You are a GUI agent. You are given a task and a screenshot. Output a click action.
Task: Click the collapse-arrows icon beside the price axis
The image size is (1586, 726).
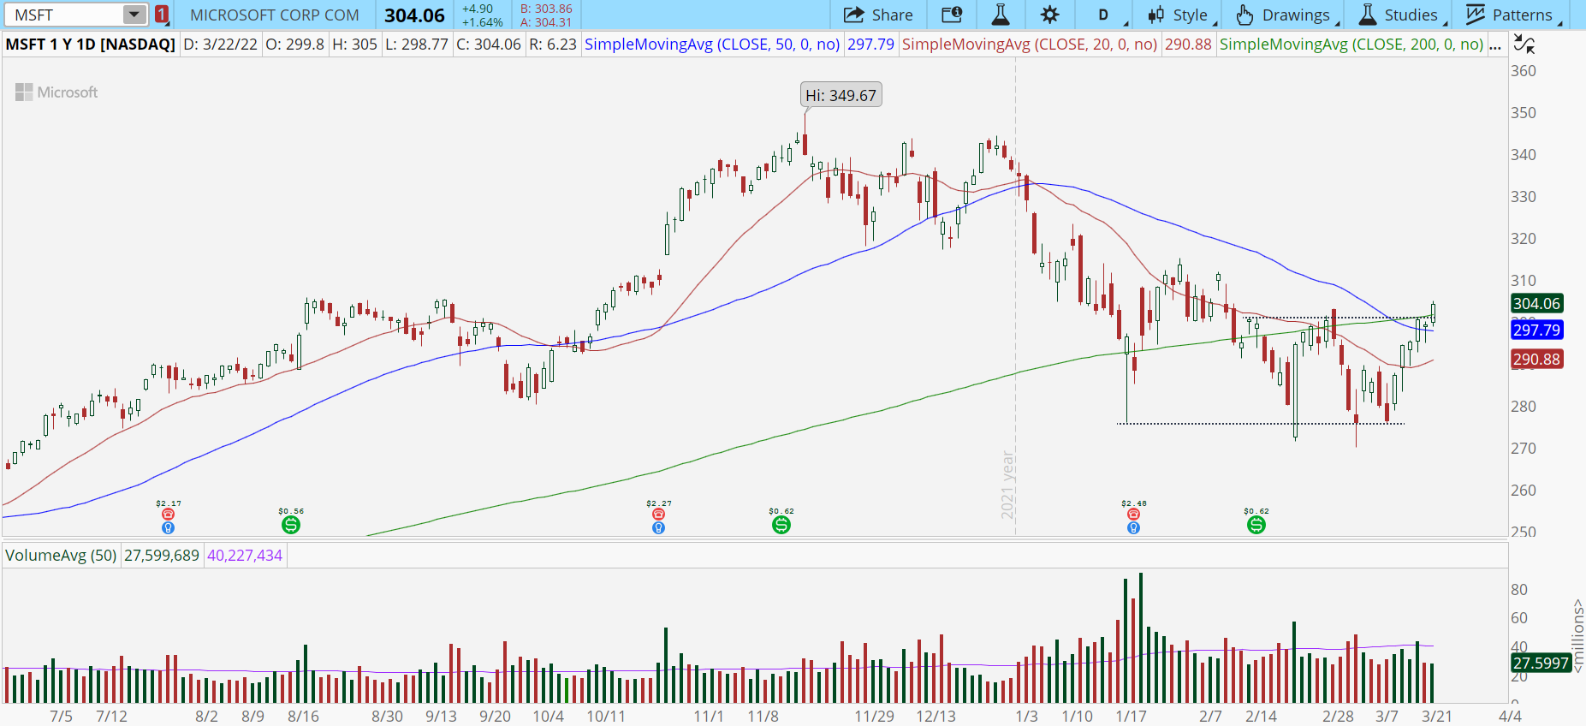[x=1524, y=44]
